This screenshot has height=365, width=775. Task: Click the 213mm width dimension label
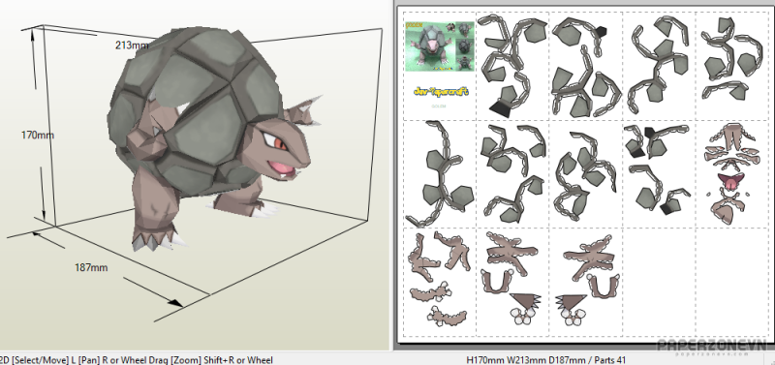pyautogui.click(x=132, y=46)
